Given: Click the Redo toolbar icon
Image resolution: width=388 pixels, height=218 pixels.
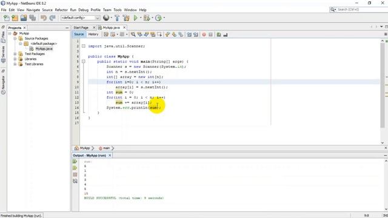Looking at the screenshot, I should pyautogui.click(x=52, y=18).
